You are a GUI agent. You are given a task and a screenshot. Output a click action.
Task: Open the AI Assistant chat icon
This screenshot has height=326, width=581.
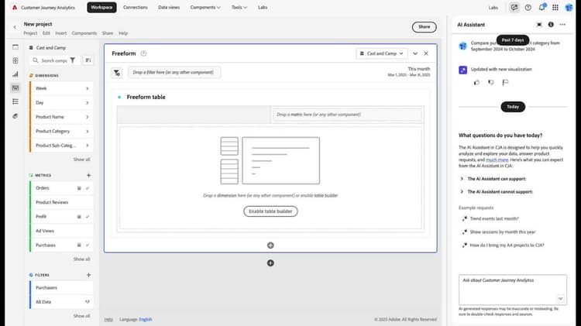[x=514, y=8]
